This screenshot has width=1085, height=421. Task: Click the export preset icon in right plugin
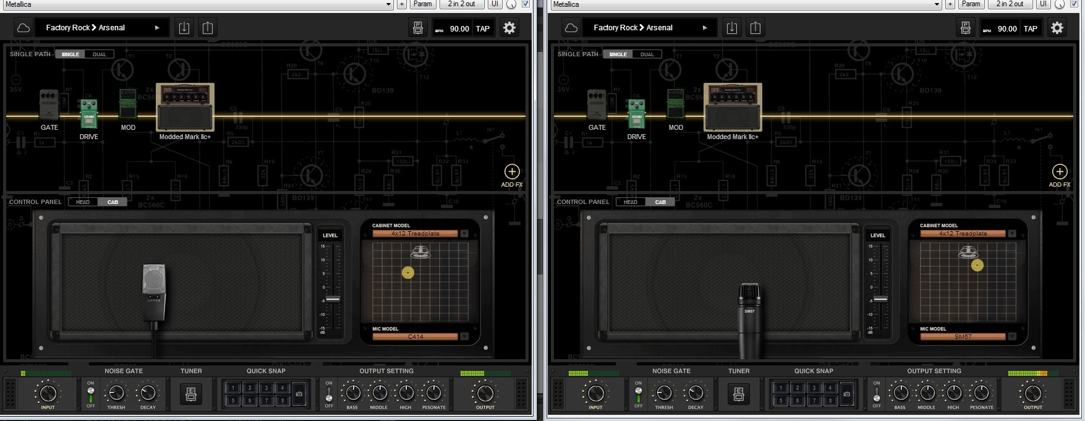pyautogui.click(x=755, y=28)
